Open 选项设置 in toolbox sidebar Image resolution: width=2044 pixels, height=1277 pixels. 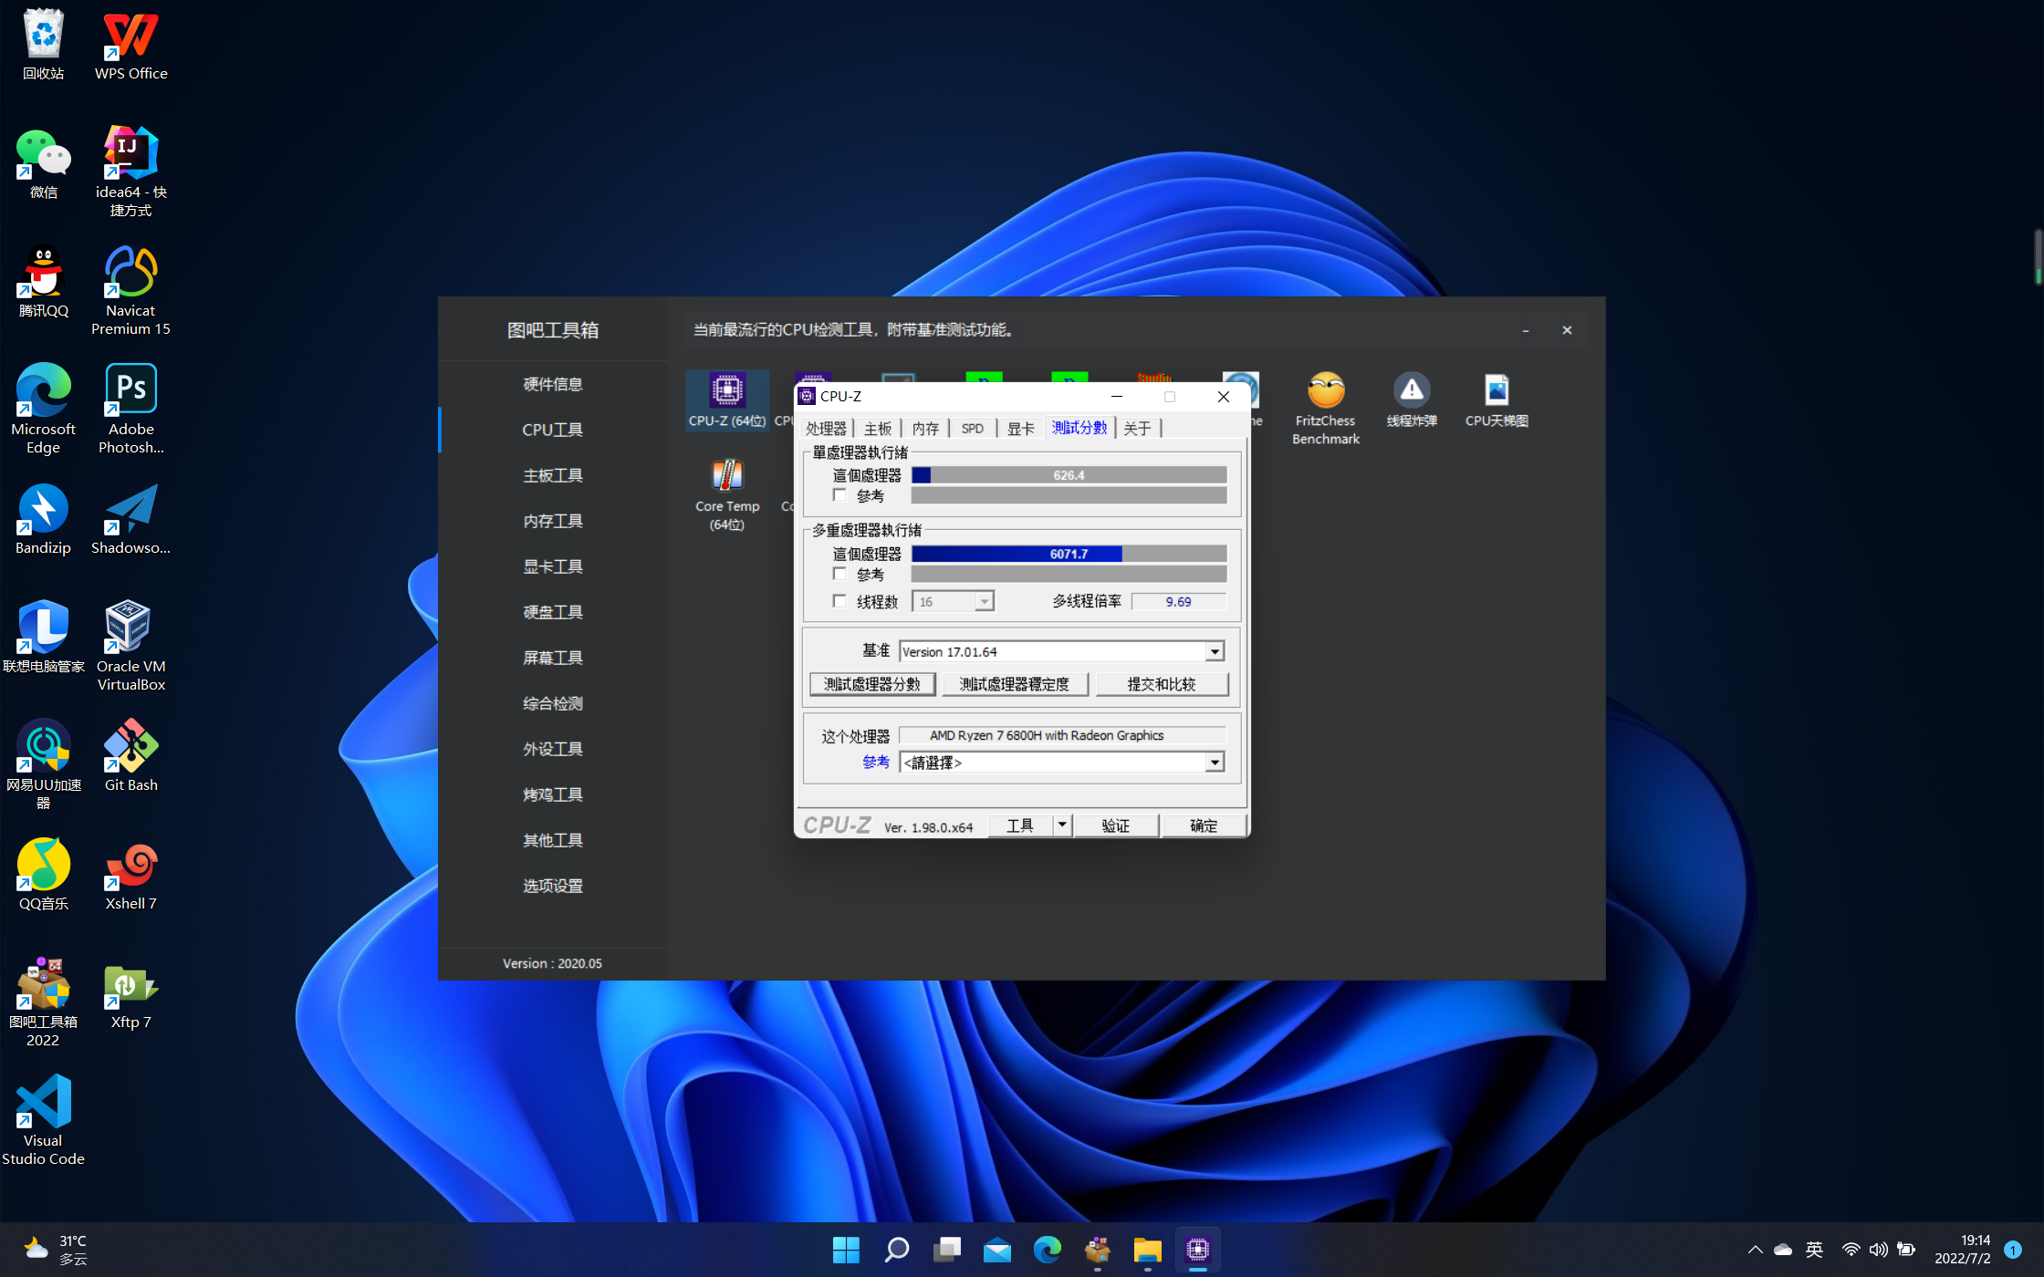coord(553,886)
